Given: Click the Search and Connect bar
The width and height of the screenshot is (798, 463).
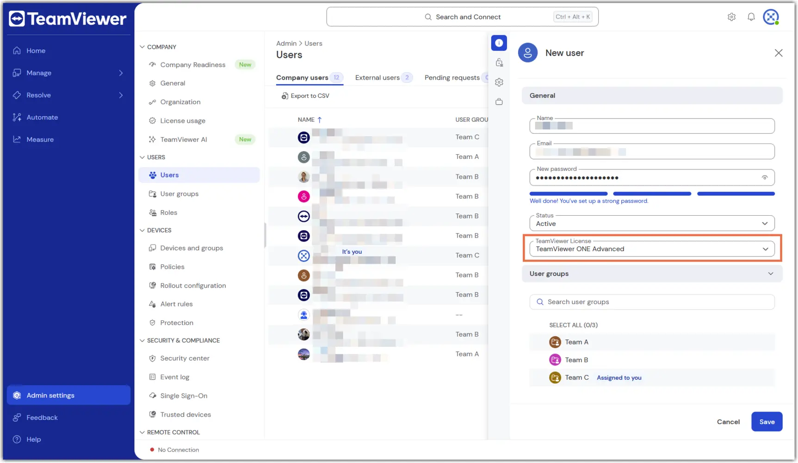Looking at the screenshot, I should click(x=462, y=17).
